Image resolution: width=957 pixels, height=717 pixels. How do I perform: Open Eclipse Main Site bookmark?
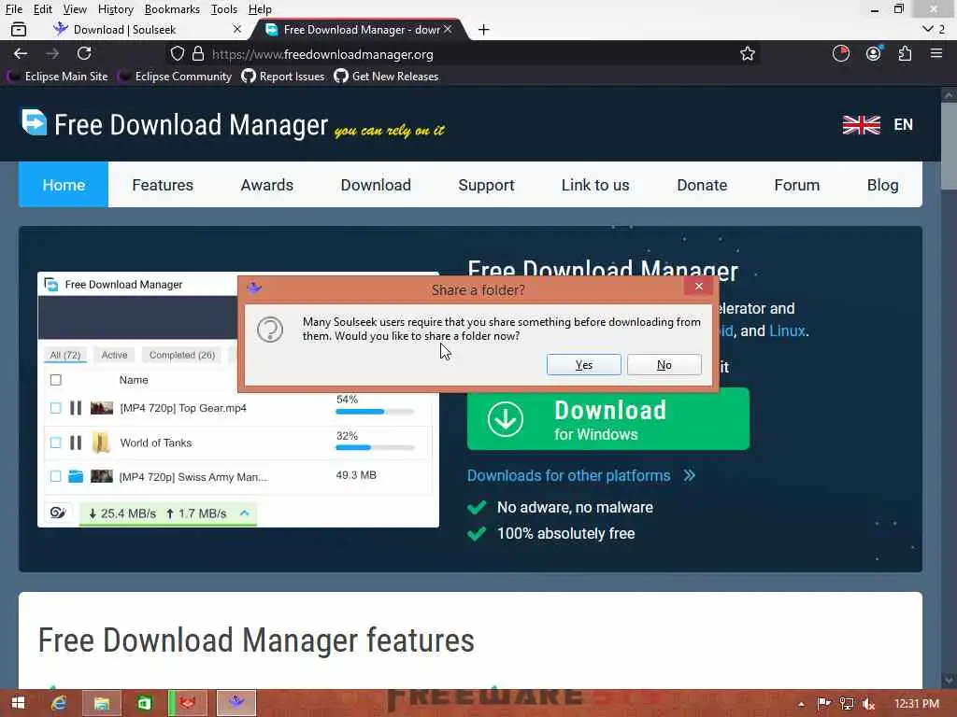point(58,77)
